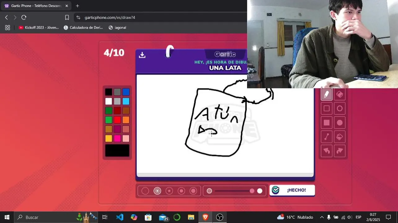Pick the black color swatch
398x223 pixels.
(108, 92)
